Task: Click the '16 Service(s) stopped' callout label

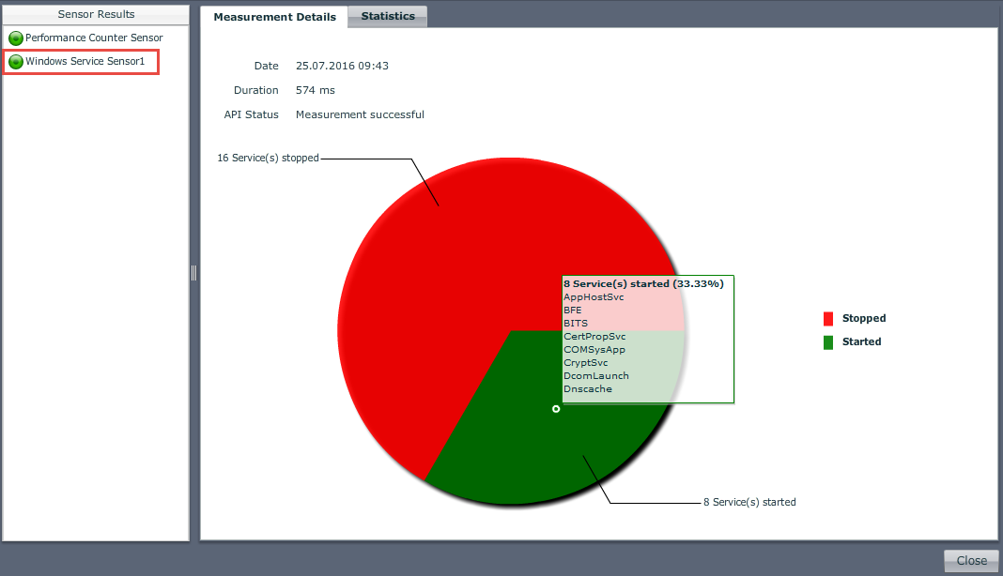Action: pyautogui.click(x=268, y=159)
